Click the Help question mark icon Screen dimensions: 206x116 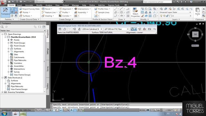(191, 2)
